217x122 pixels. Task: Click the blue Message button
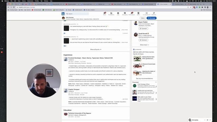tap(152, 18)
